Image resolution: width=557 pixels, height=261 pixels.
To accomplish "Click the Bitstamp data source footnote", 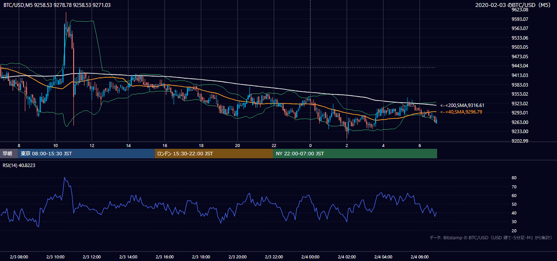I will [x=491, y=238].
